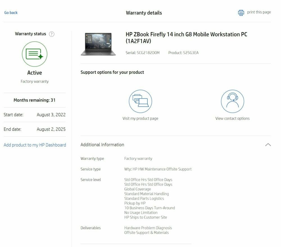
Task: Click the HP ZBook laptop thumbnail
Action: coord(98,44)
